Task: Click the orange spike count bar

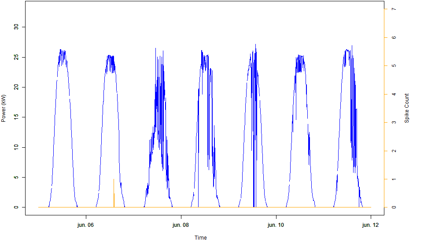Action: tap(114, 193)
